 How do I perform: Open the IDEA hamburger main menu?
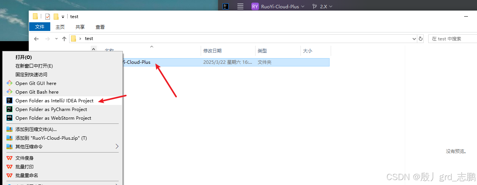[240, 6]
